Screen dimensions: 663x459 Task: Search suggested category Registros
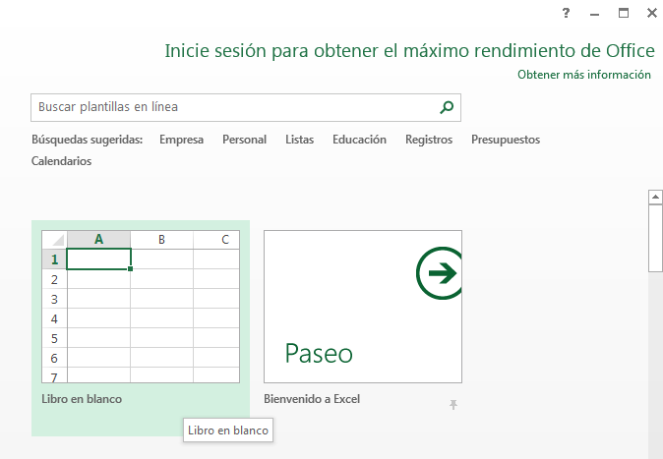[x=429, y=140]
